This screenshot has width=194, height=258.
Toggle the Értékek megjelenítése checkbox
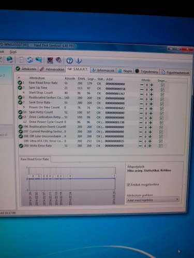coord(128,185)
